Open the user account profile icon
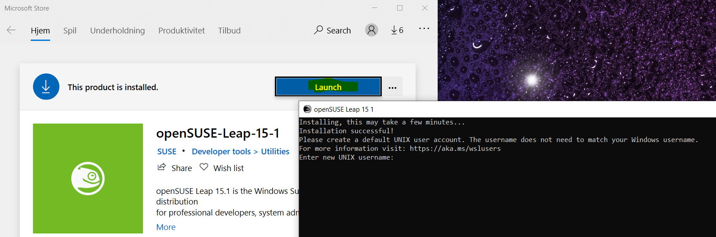The width and height of the screenshot is (716, 237). click(372, 30)
